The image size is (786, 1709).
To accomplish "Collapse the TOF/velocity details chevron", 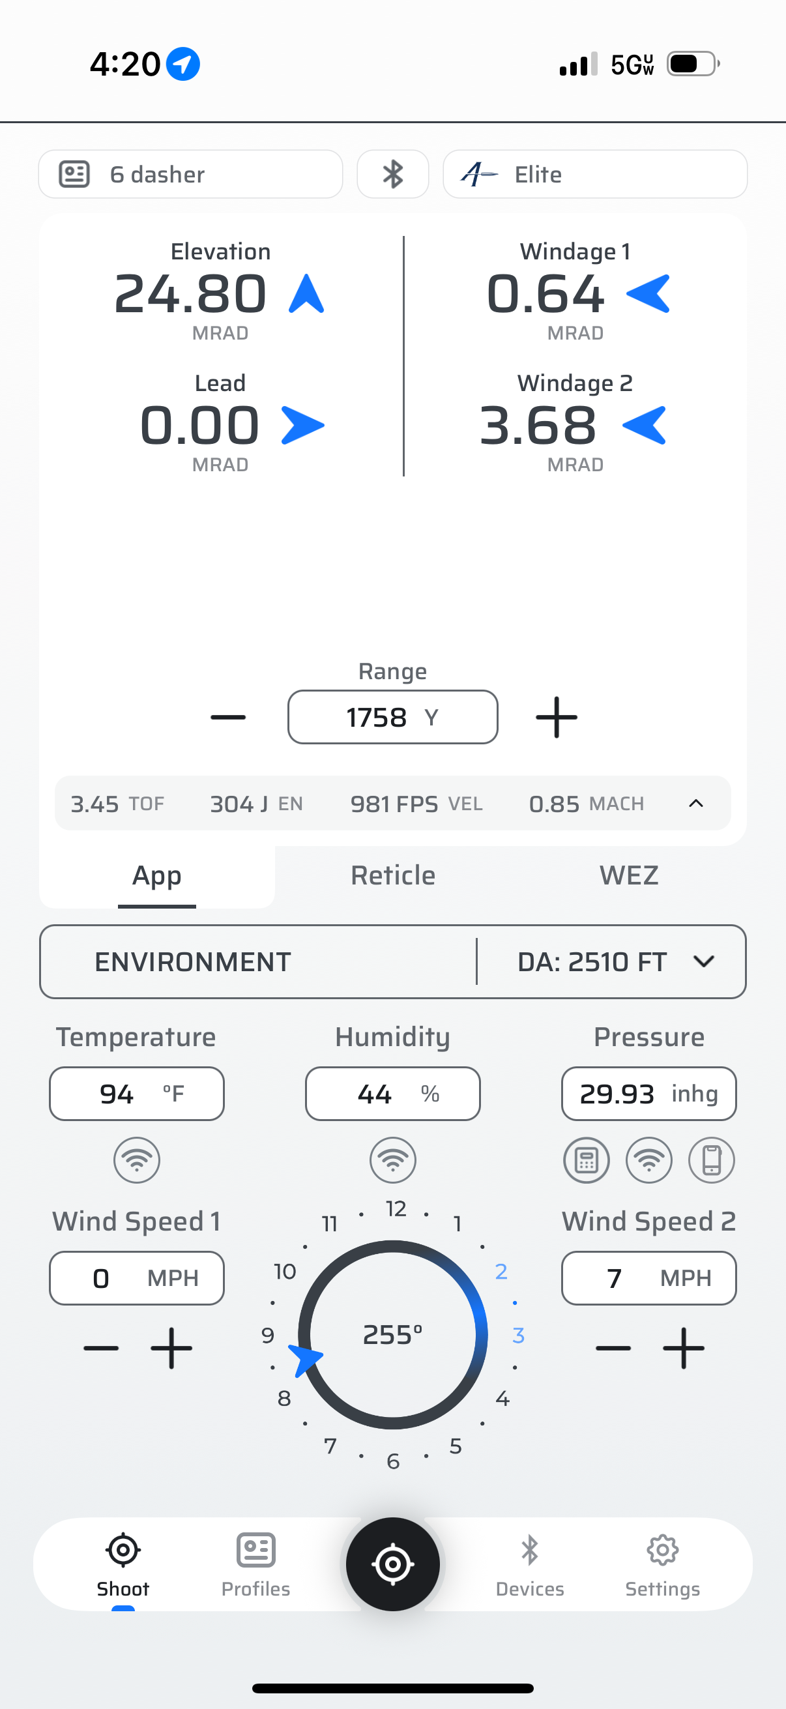I will click(696, 804).
